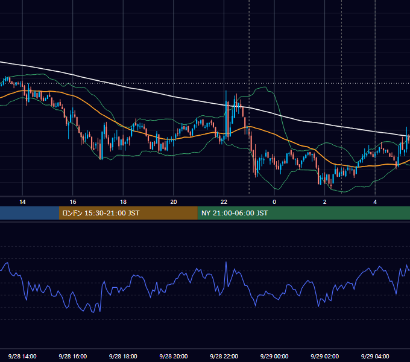Click the 9/29 00:00 date label
The image size is (410, 362).
[x=274, y=356]
